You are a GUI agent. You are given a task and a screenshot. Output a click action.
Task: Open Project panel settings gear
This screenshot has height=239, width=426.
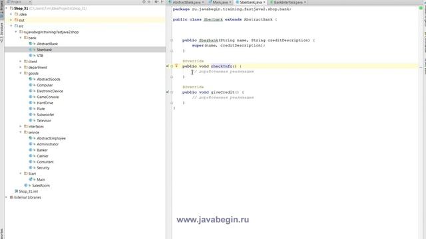pos(156,2)
